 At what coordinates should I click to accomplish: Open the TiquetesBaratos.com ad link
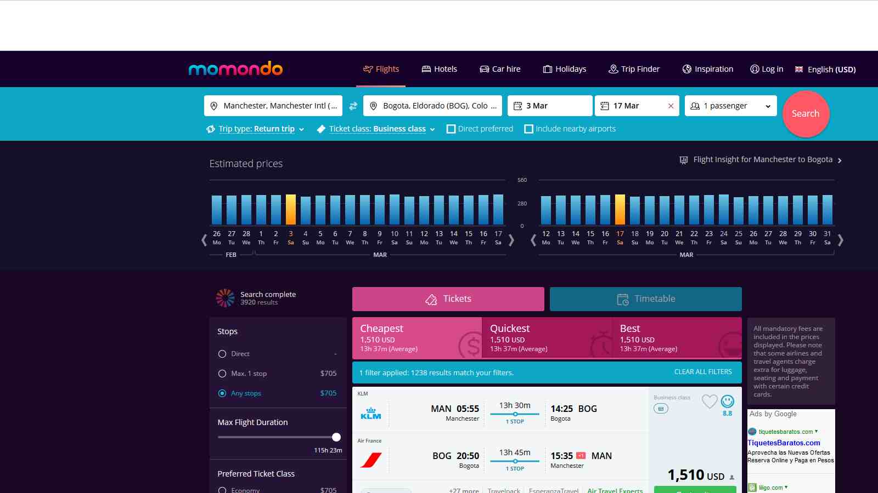(784, 443)
